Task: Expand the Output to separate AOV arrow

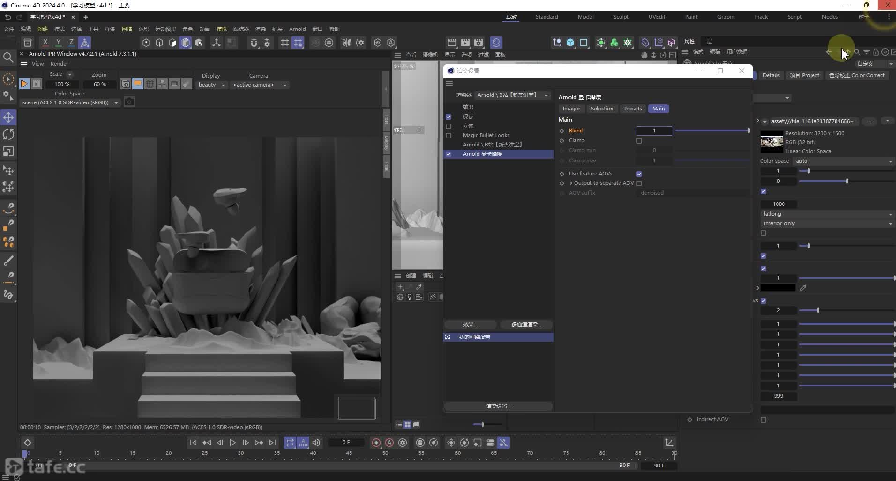Action: (571, 183)
